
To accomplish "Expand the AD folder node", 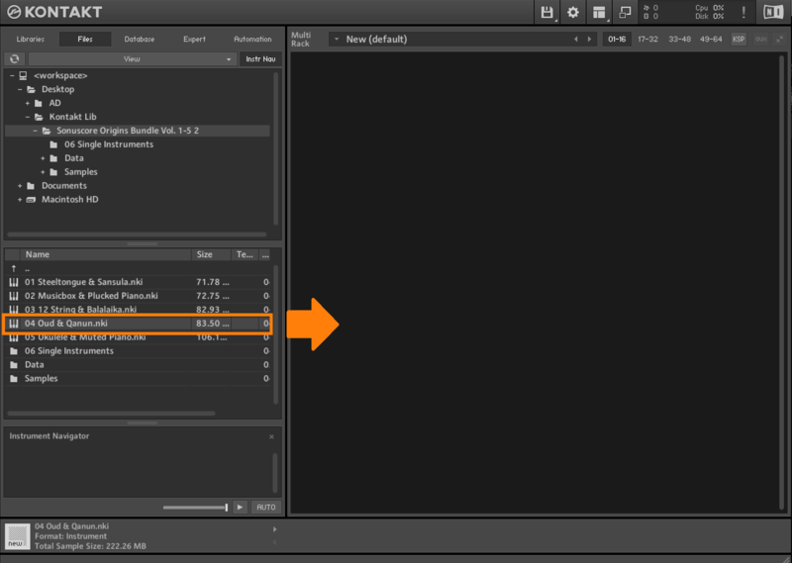I will (28, 103).
